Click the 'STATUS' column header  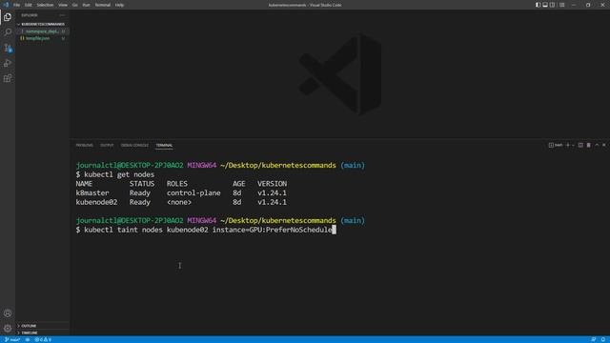[142, 184]
